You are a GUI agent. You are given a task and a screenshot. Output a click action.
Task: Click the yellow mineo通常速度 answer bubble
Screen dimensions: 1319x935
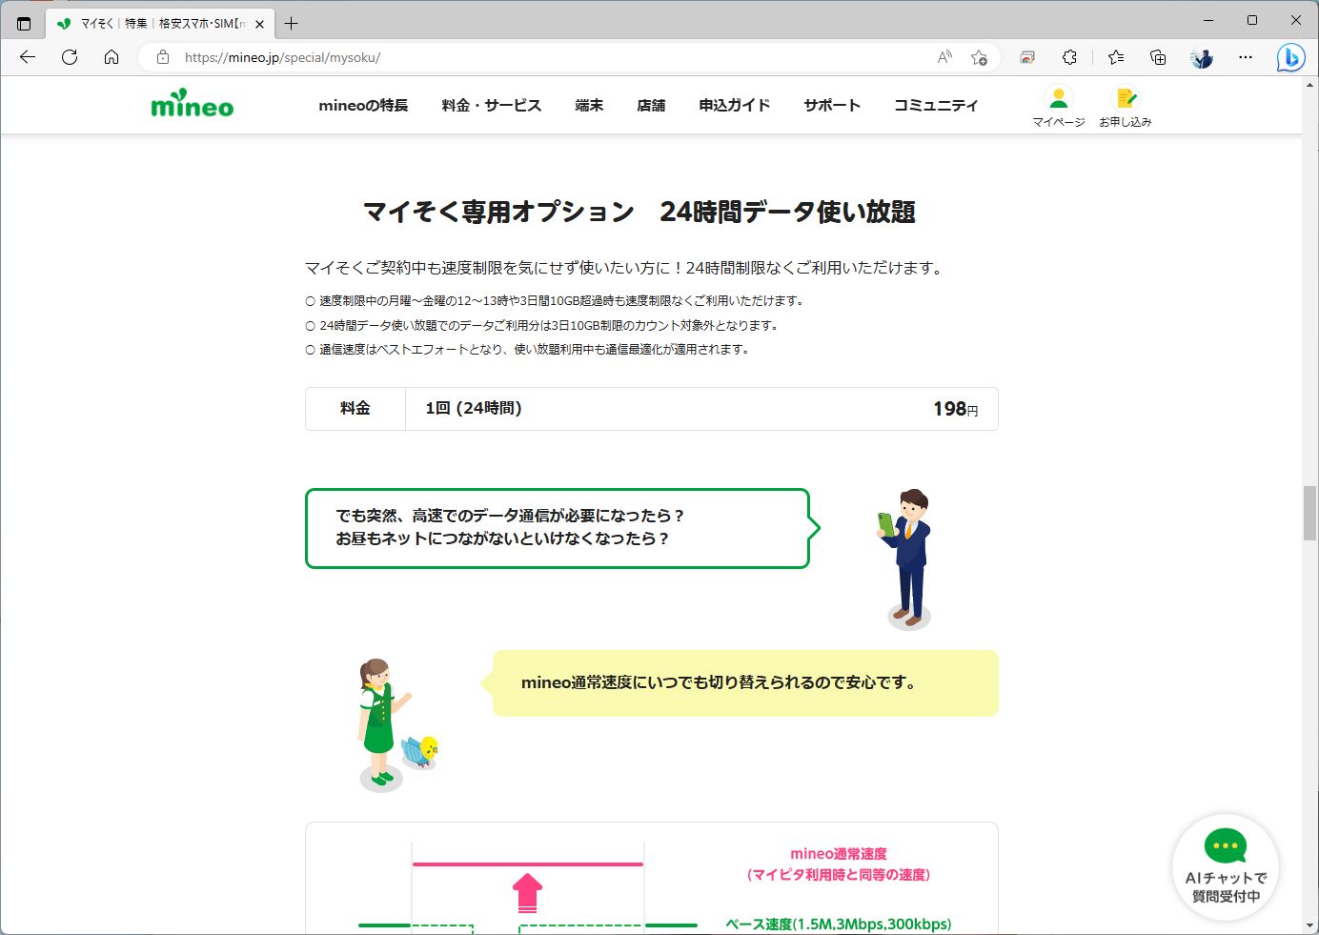[x=740, y=683]
